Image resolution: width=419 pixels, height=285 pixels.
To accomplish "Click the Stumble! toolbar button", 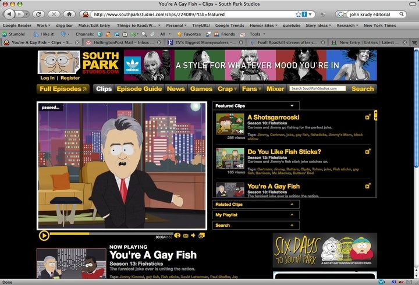I will [14, 34].
